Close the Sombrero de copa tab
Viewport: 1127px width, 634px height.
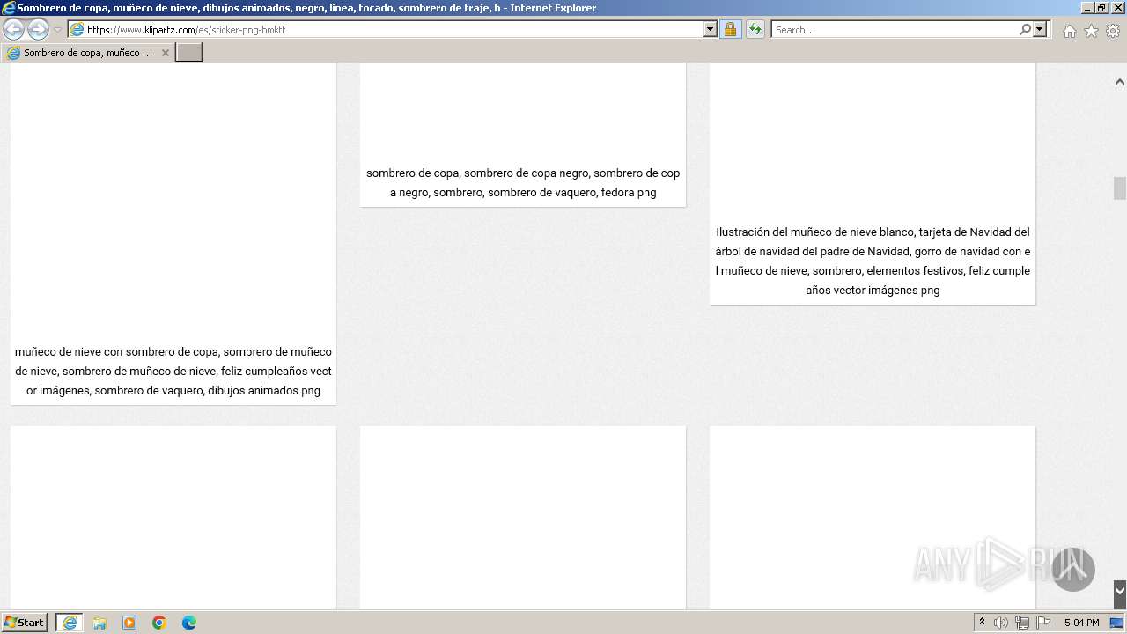click(166, 53)
